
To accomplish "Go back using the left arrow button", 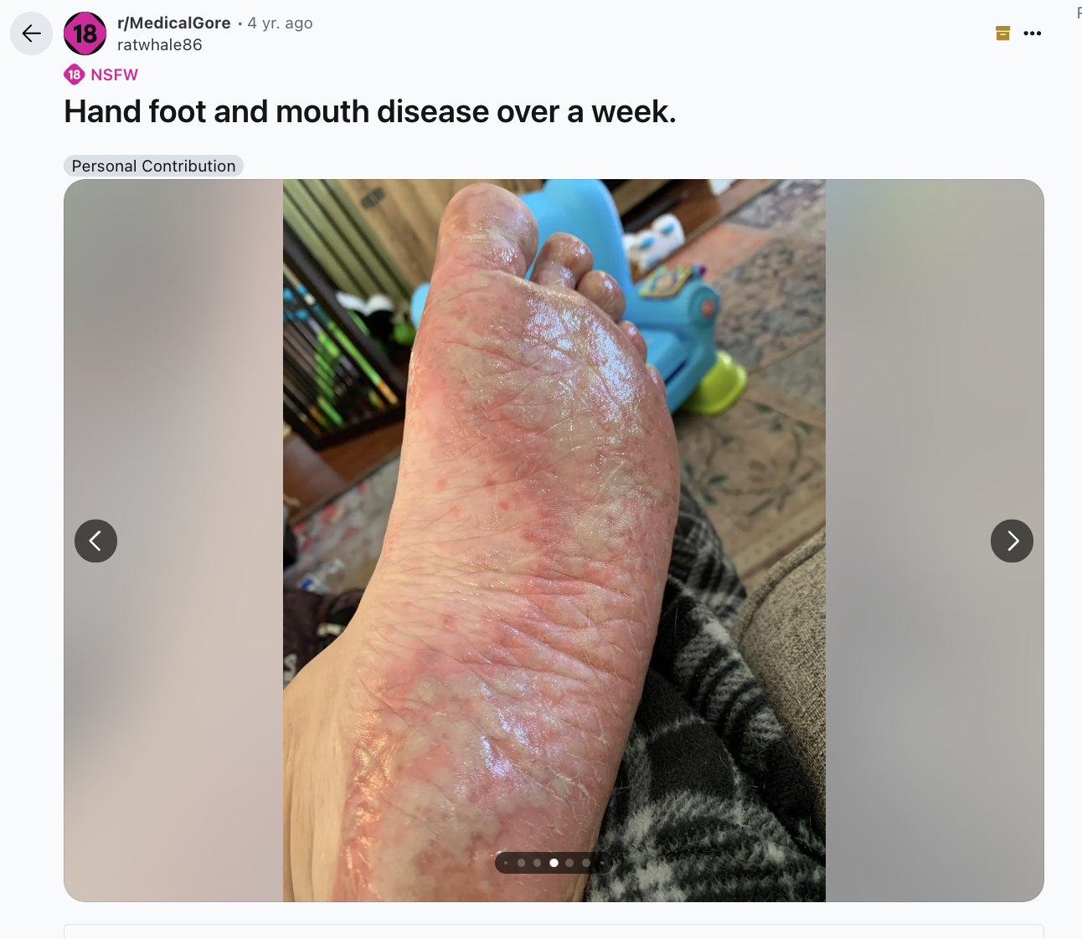I will pyautogui.click(x=31, y=33).
